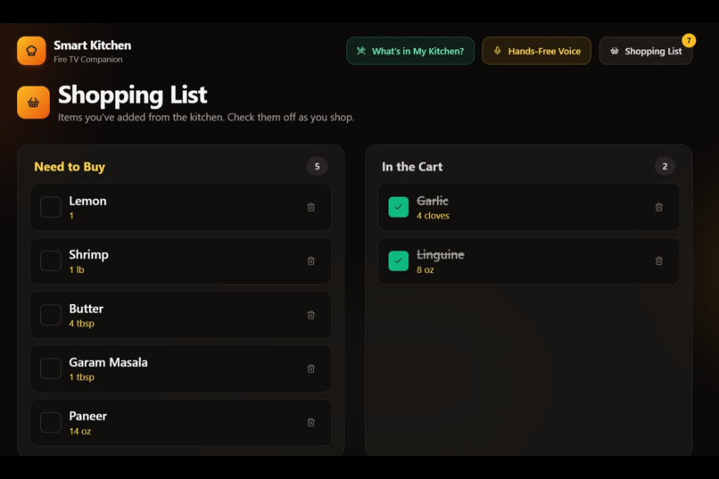Image resolution: width=719 pixels, height=479 pixels.
Task: Delete Garlic from the cart
Action: [x=659, y=207]
